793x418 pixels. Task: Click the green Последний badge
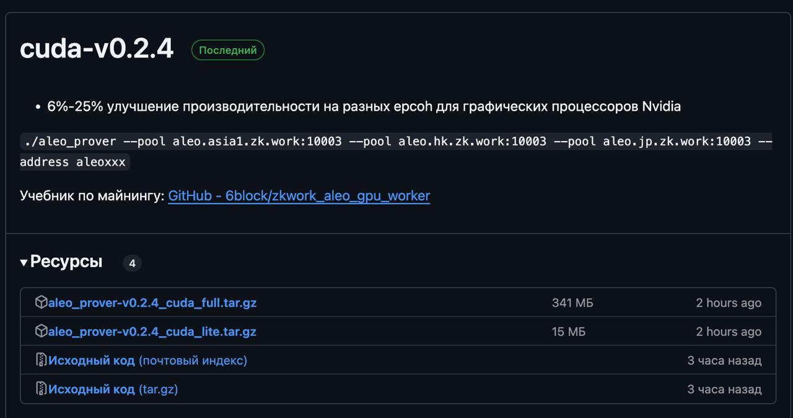point(227,50)
